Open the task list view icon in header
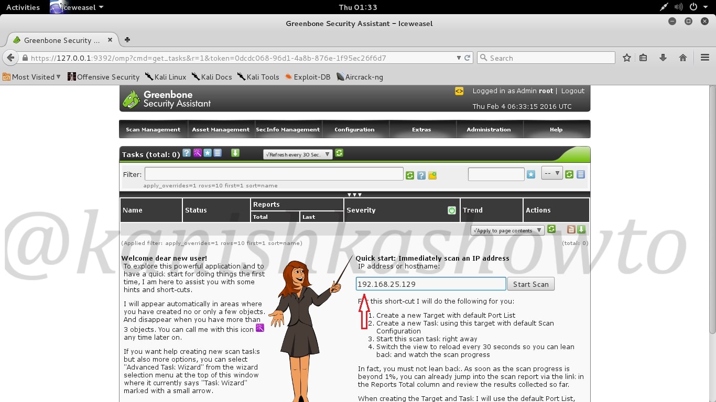Viewport: 716px width, 402px height. (x=218, y=153)
